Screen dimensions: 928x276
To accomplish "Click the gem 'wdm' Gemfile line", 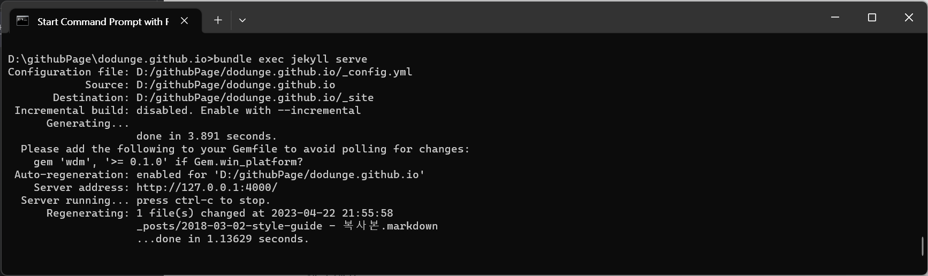I will click(x=168, y=162).
